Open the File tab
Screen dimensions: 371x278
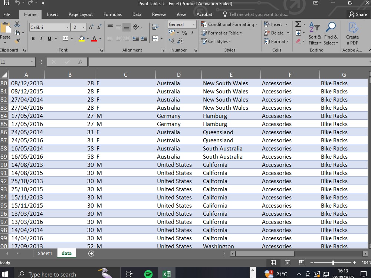tap(7, 14)
